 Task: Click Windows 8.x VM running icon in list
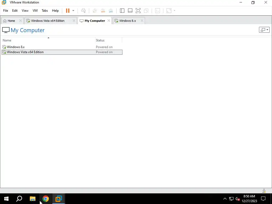(4, 47)
